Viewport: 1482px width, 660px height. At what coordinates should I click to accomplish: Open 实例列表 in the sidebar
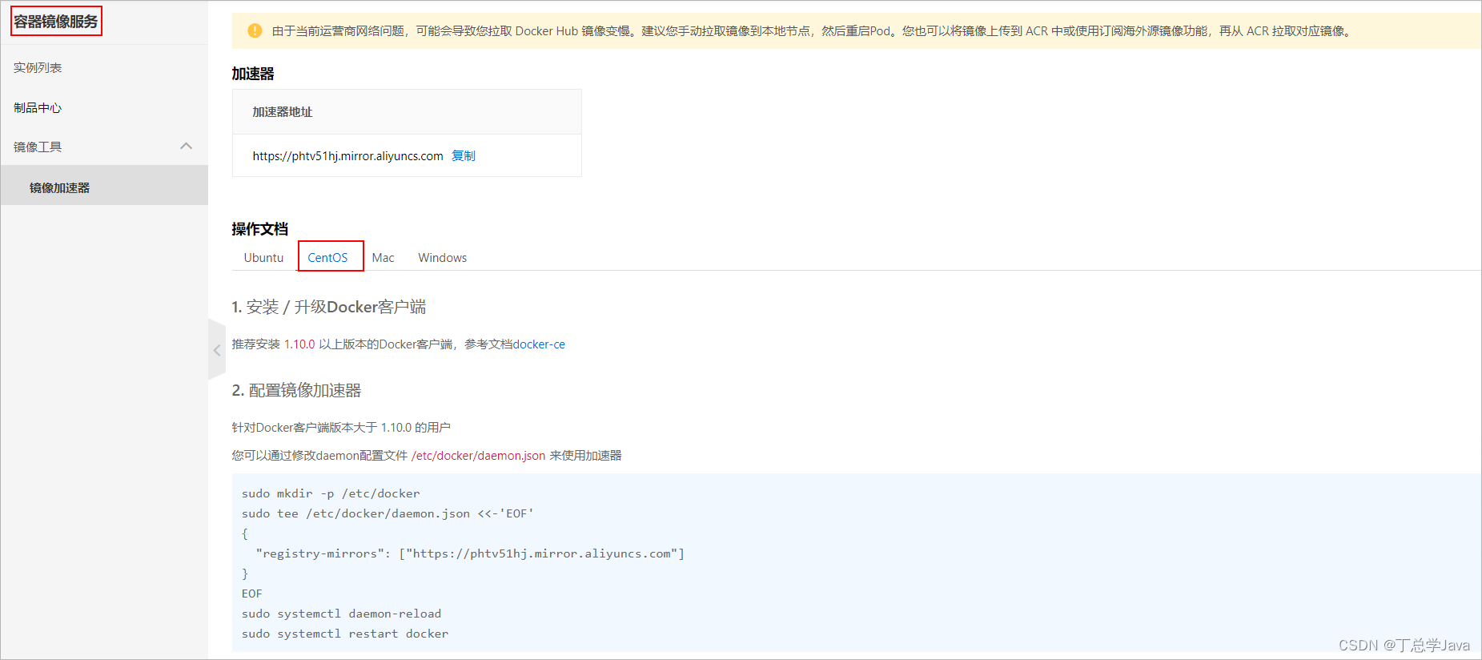(38, 68)
